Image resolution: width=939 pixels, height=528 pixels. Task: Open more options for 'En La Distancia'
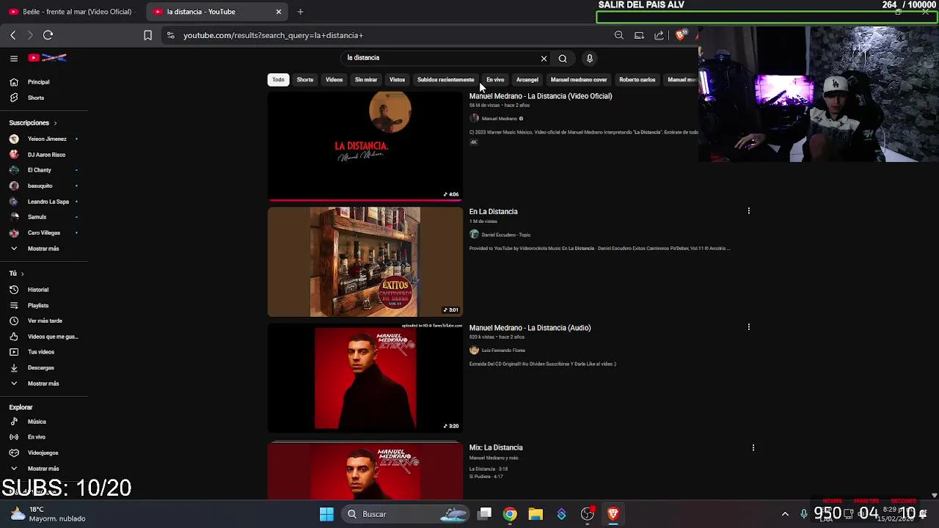tap(748, 211)
